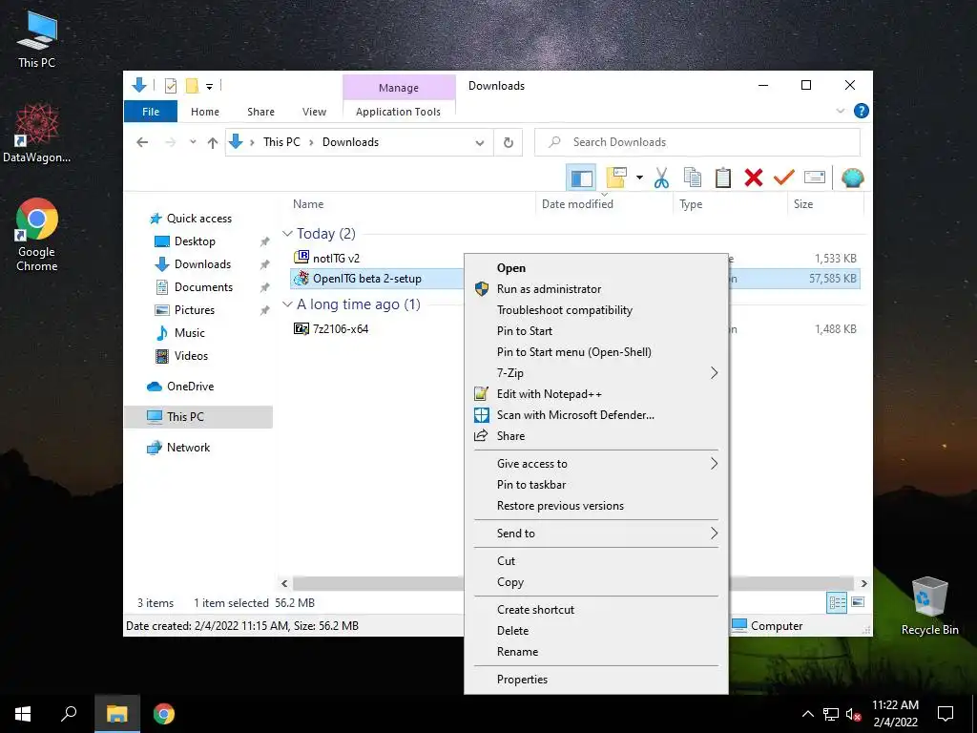Click Cut in the context menu
Viewport: 977px width, 733px height.
(596, 561)
